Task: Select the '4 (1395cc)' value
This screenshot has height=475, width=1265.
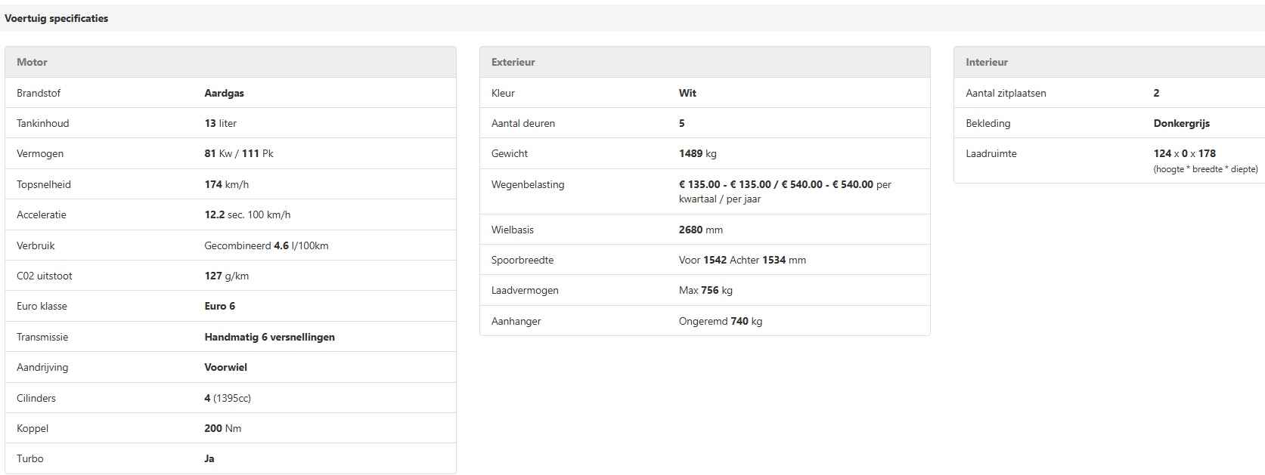Action: click(228, 398)
